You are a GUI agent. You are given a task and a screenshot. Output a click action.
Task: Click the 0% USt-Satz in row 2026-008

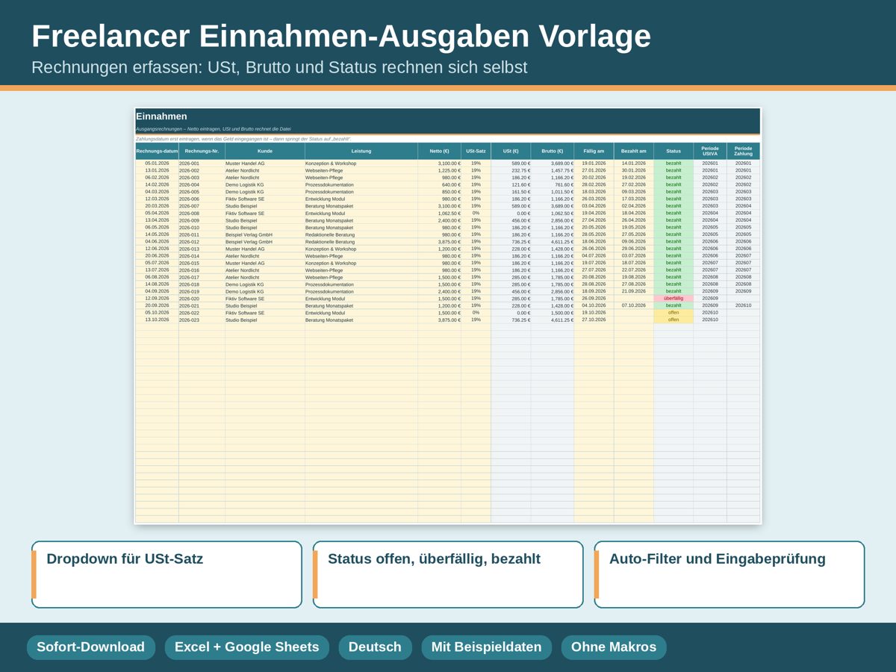[x=476, y=214]
